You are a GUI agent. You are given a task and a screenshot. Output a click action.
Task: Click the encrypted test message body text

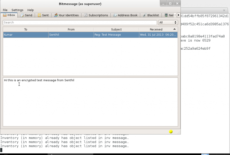(x=39, y=80)
